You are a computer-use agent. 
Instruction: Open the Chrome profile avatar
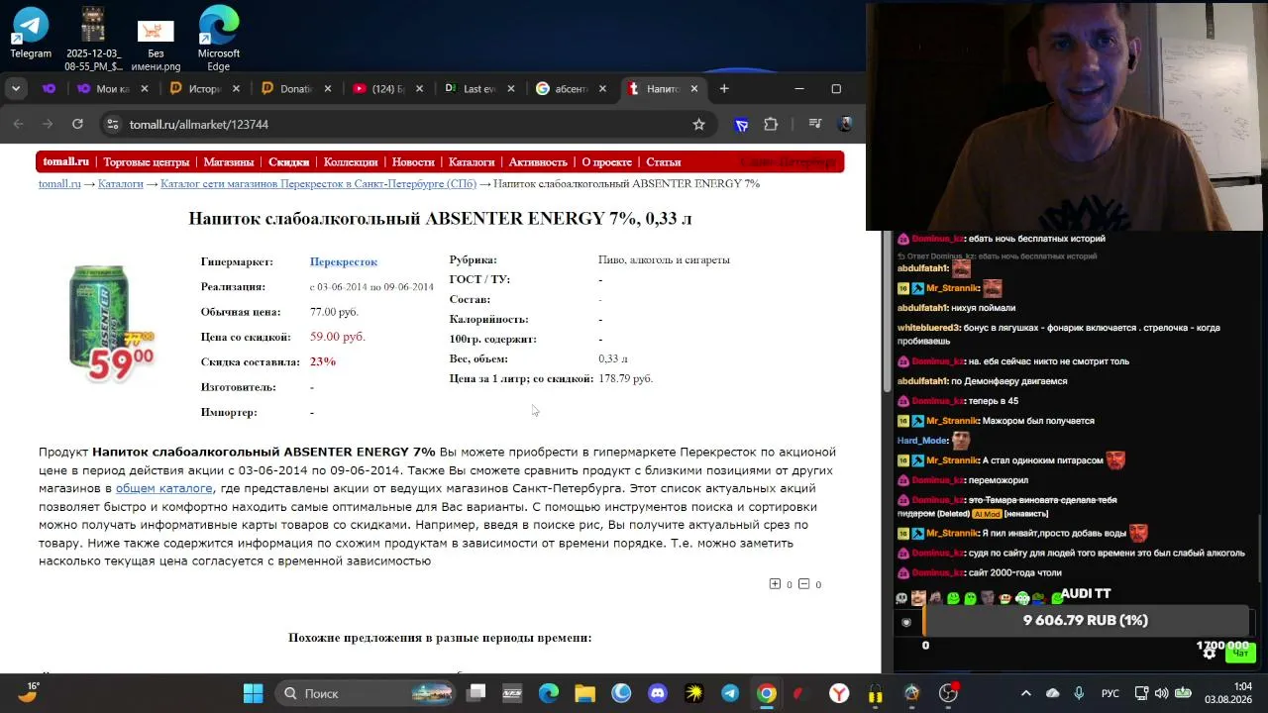coord(845,124)
